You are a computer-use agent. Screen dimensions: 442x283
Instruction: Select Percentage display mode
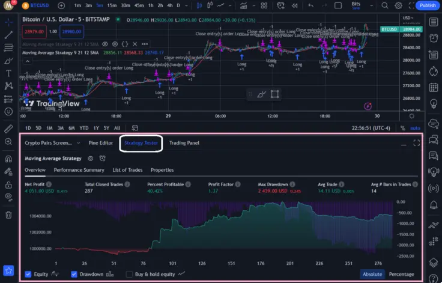tap(401, 274)
